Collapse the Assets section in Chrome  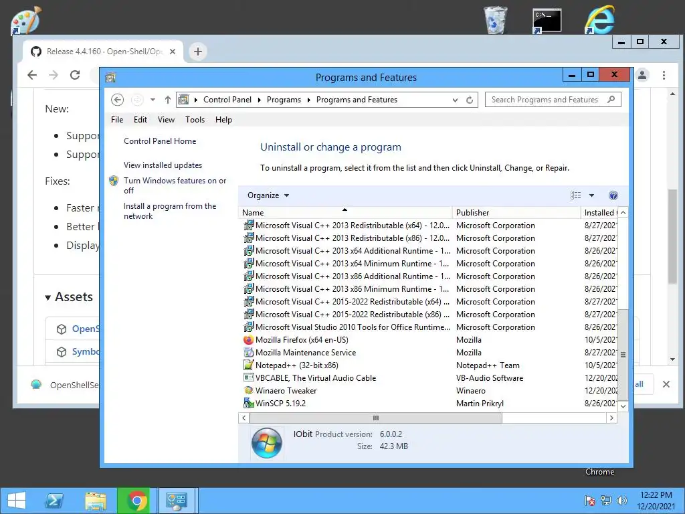tap(47, 298)
